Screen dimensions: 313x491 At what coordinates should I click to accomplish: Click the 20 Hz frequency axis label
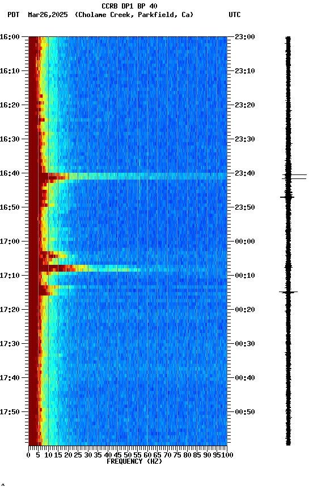68,455
